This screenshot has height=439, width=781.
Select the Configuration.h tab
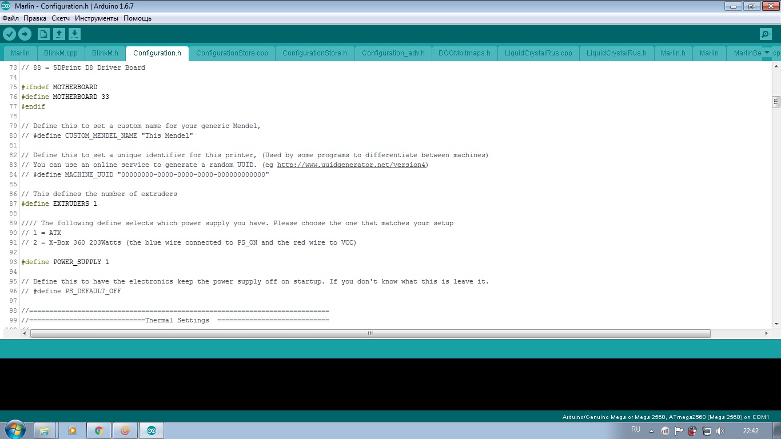coord(157,53)
